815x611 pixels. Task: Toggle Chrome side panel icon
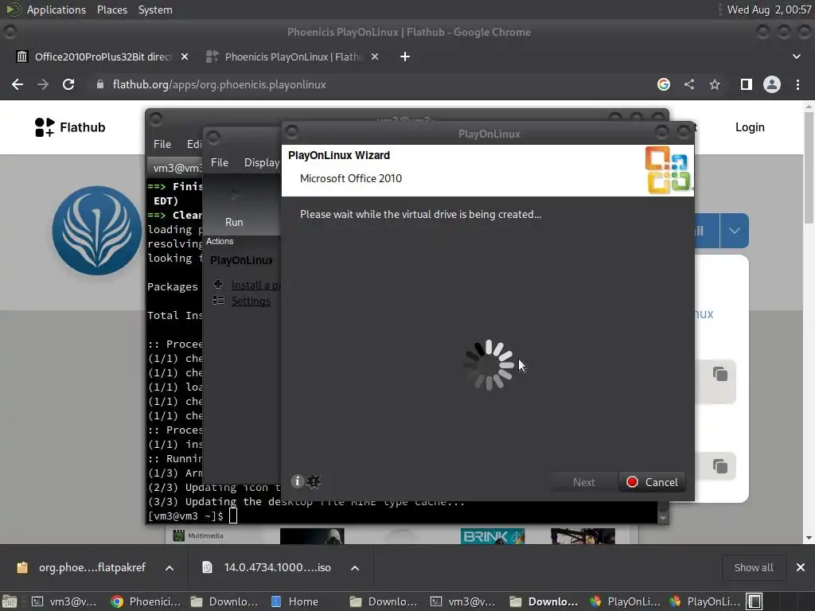[x=747, y=84]
